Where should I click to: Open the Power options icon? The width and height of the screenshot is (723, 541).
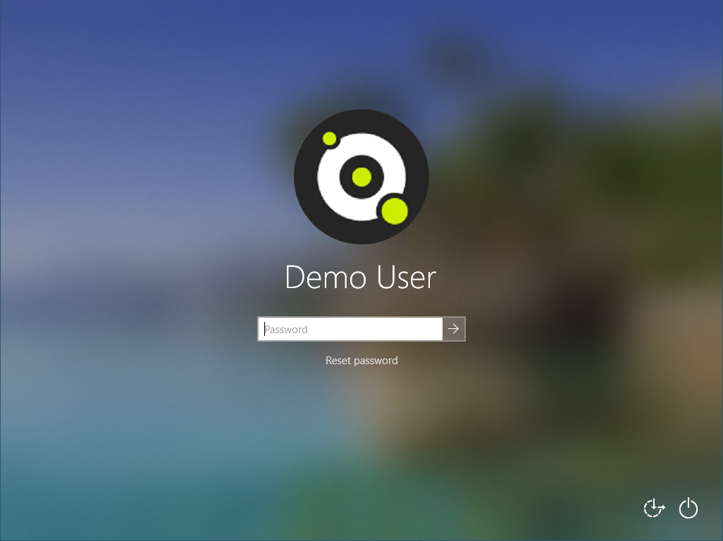click(688, 508)
